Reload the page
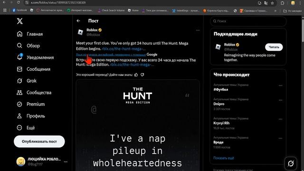The width and height of the screenshot is (304, 171). (x=18, y=2)
